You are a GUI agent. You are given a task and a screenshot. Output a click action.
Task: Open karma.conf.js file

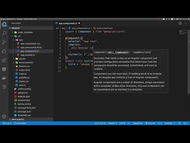[x=24, y=104]
